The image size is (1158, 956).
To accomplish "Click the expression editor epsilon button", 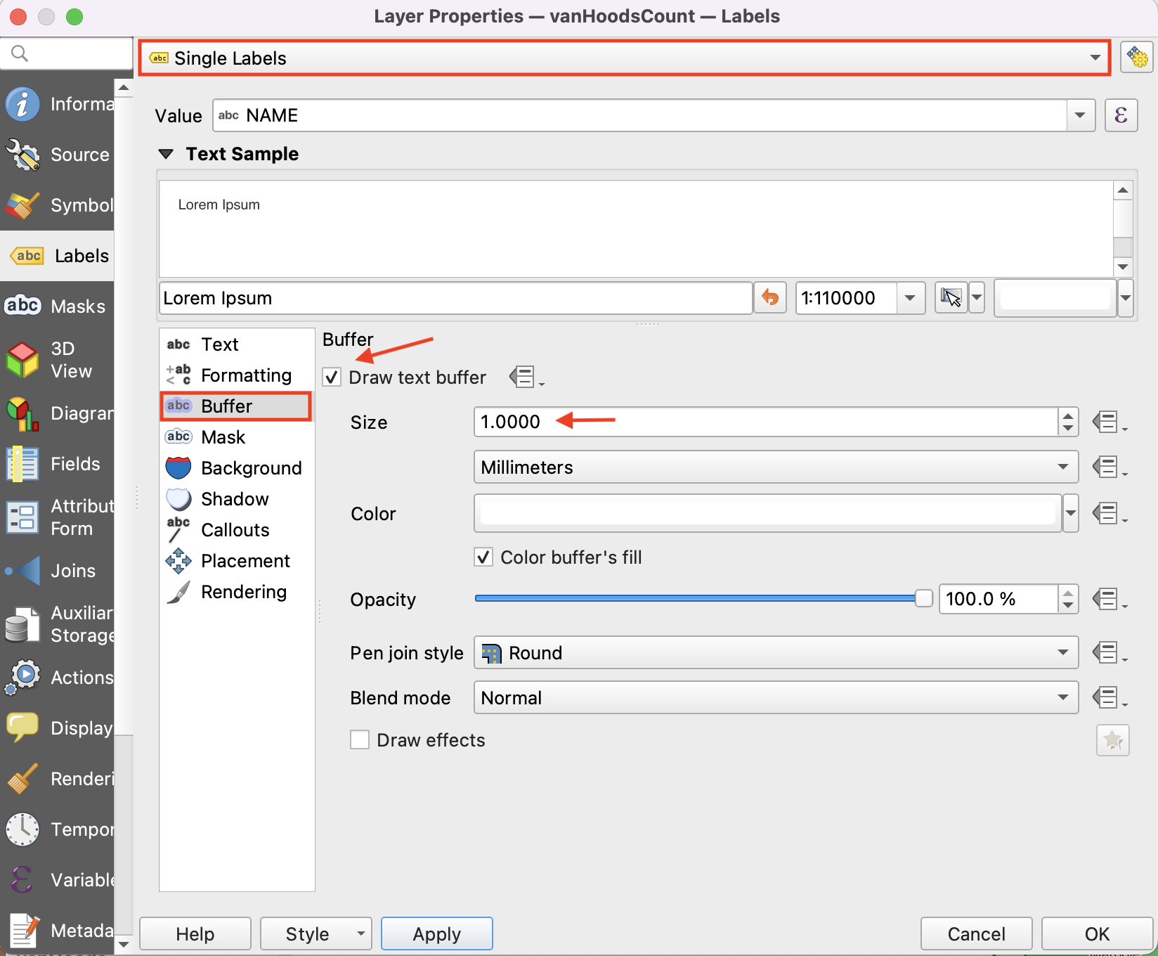I will (x=1121, y=115).
